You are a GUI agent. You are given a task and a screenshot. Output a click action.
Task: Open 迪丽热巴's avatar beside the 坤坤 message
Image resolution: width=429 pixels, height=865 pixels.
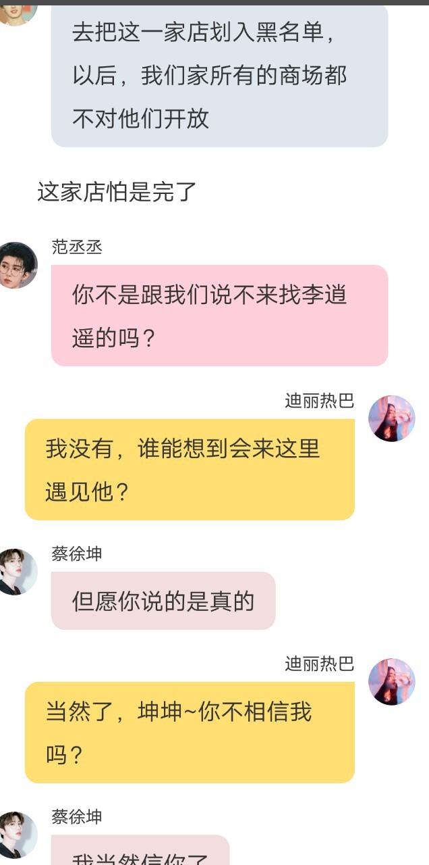pos(391,681)
